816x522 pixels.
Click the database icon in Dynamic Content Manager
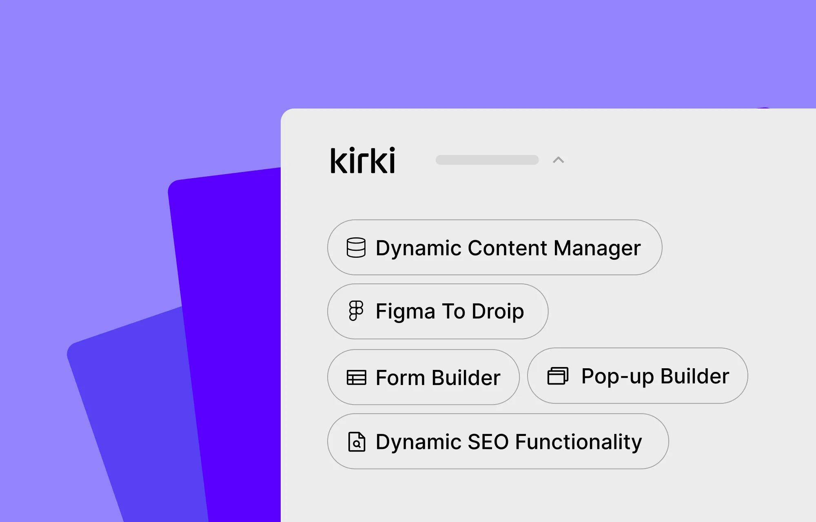pos(356,248)
